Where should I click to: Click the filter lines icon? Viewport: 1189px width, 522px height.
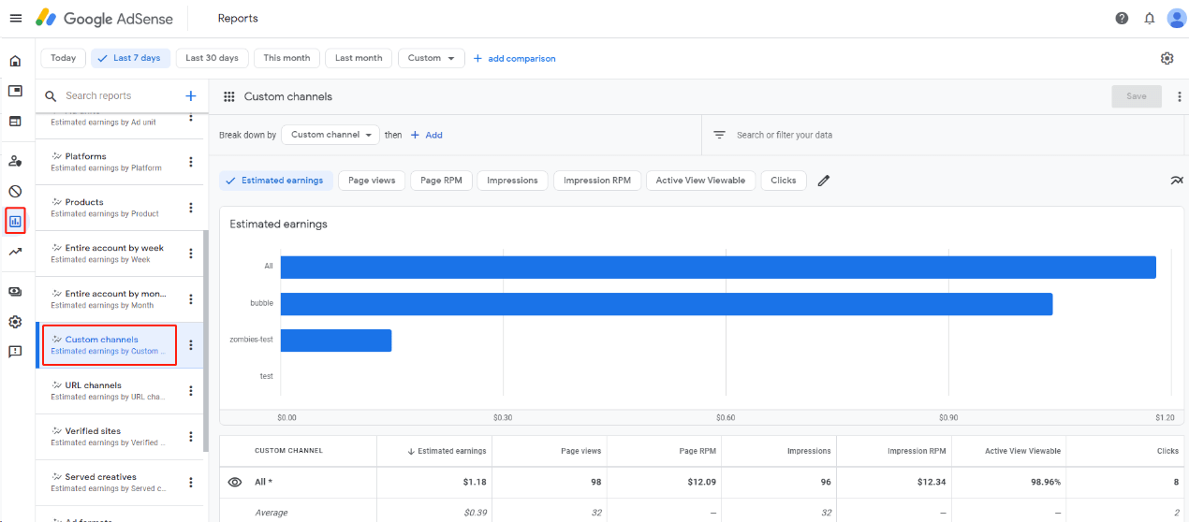coord(720,135)
